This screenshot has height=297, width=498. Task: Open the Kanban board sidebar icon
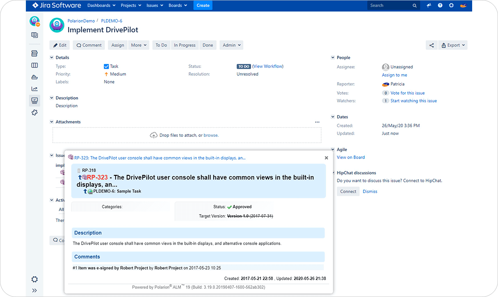click(x=34, y=35)
